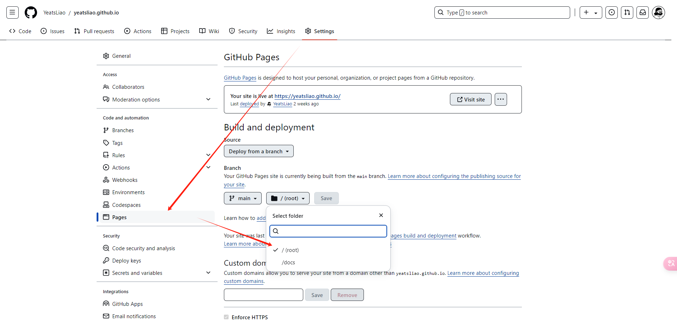Click the Environments icon in sidebar
677x321 pixels.
tap(106, 192)
